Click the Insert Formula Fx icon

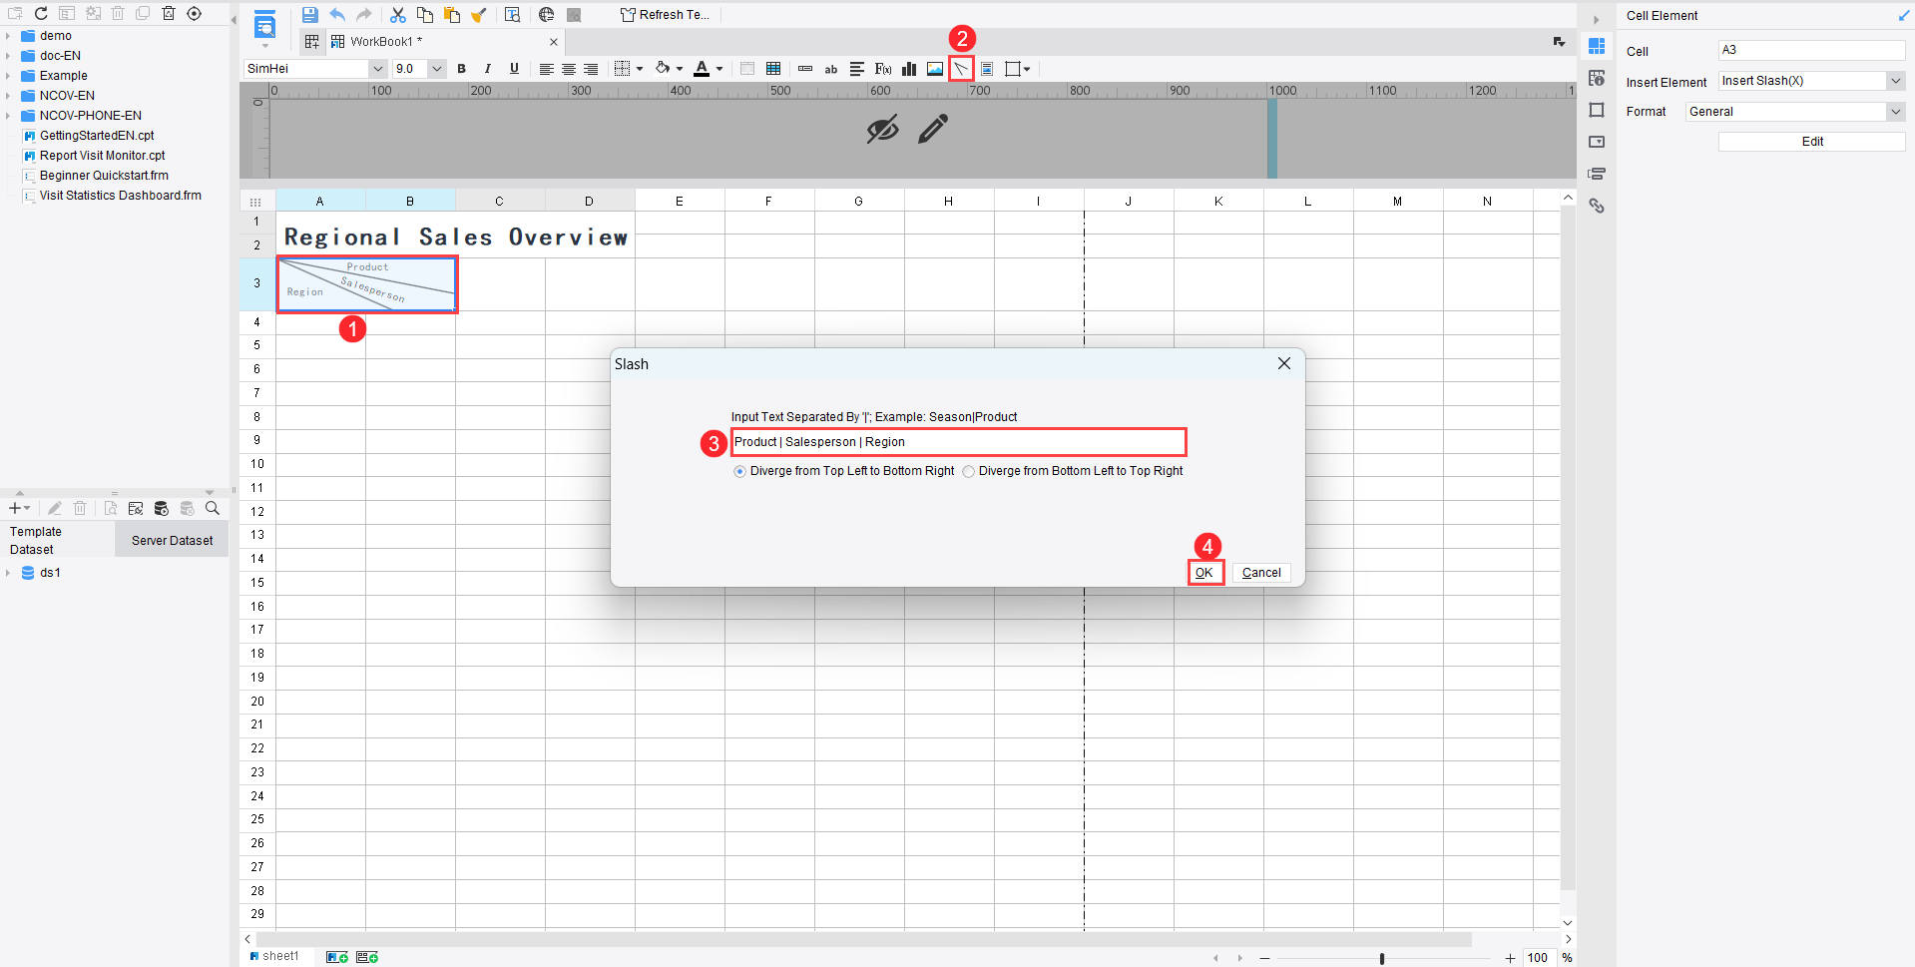coord(883,69)
